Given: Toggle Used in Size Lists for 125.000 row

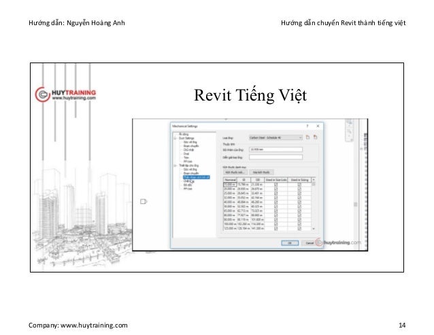Looking at the screenshot, I should click(x=276, y=228).
